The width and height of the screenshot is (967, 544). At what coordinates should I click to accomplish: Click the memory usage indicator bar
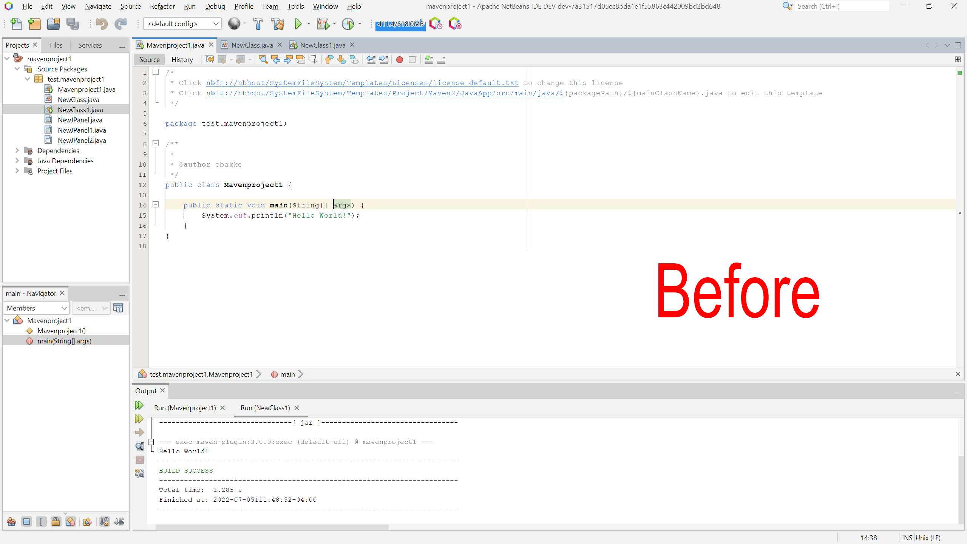click(400, 24)
